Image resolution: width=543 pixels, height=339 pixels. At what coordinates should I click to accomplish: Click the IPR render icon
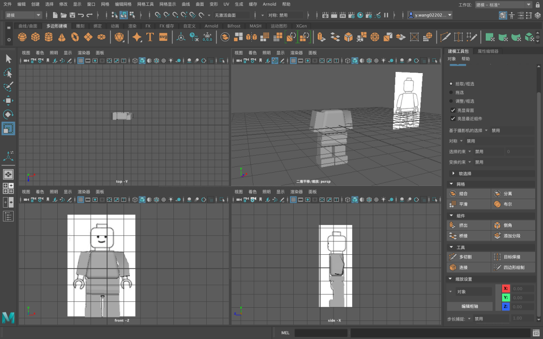pyautogui.click(x=343, y=15)
